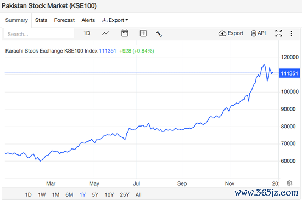Click the Karachi Stock Exchange KSE100 Index label
The width and height of the screenshot is (302, 201).
[51, 51]
